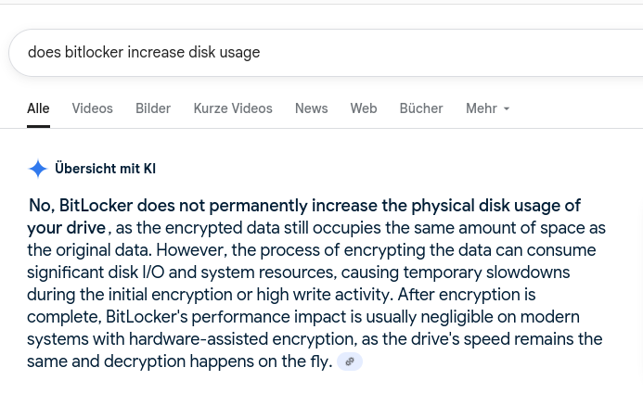The width and height of the screenshot is (643, 393).
Task: Select the Alle tab
Action: [38, 108]
